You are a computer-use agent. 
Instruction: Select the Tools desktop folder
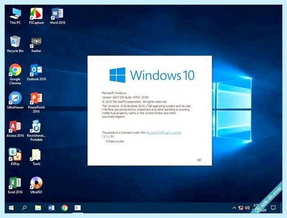(36, 157)
